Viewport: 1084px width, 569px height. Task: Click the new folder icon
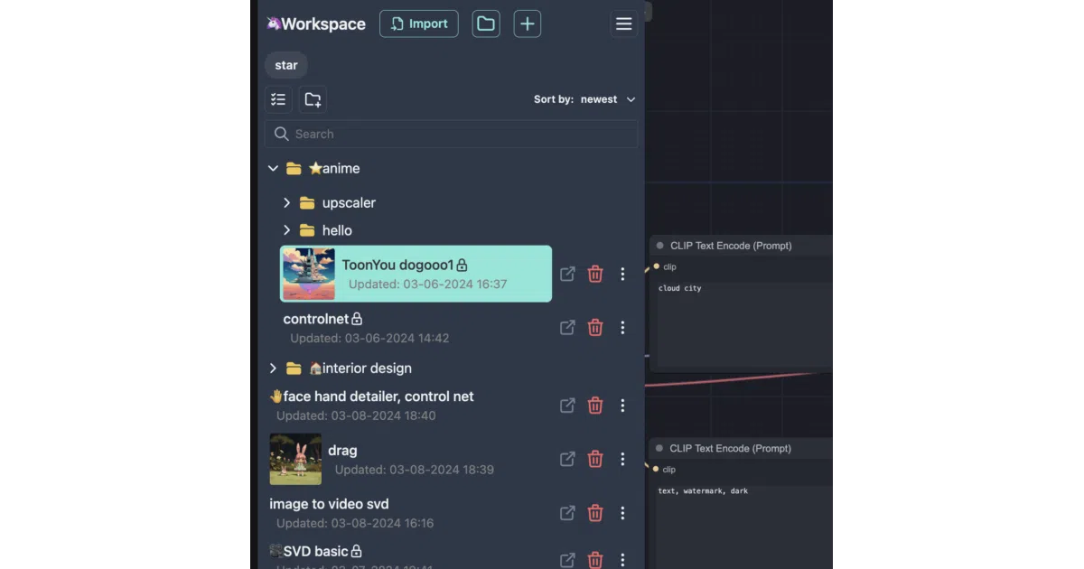313,99
